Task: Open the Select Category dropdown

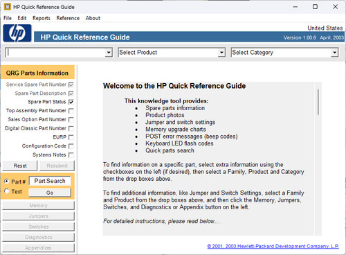Action: (x=284, y=53)
